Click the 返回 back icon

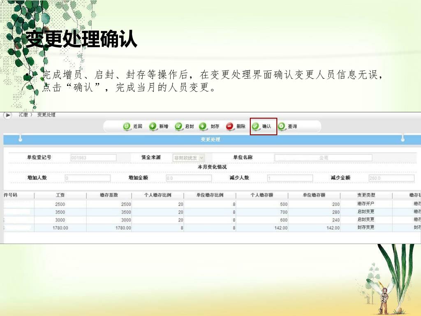[x=127, y=126]
